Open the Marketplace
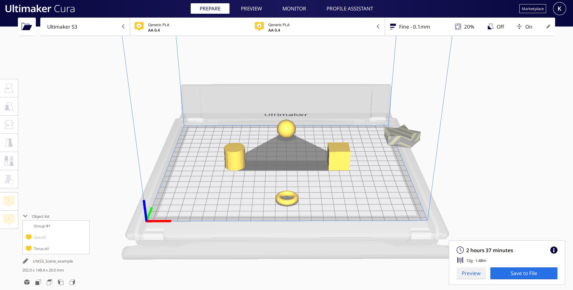 point(533,9)
